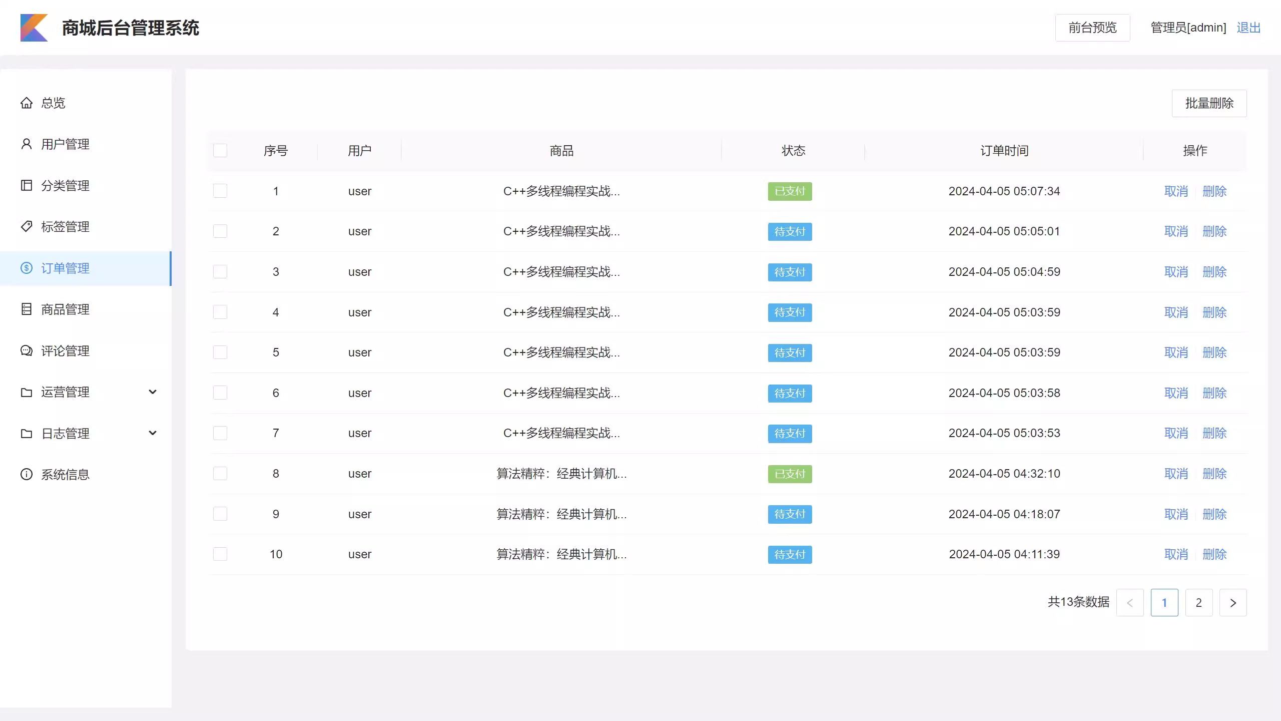Delete order in row 5
This screenshot has width=1281, height=721.
point(1214,352)
